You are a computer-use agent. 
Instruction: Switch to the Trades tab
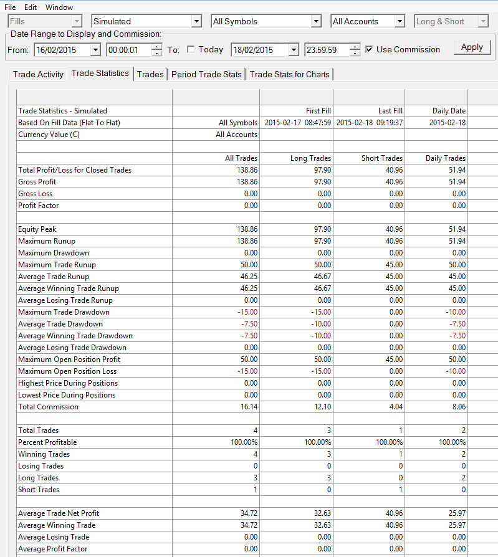tap(150, 74)
